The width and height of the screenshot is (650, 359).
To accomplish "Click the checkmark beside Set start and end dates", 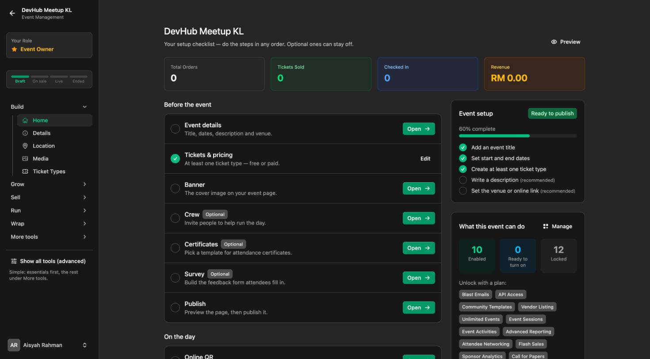I will click(x=463, y=158).
